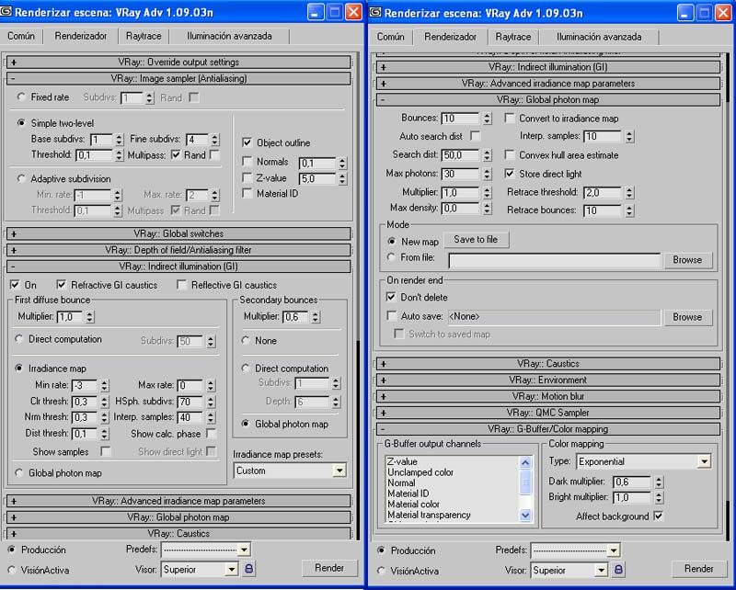Select VisiónActiva radio in left window
736x590 pixels.
[12, 570]
